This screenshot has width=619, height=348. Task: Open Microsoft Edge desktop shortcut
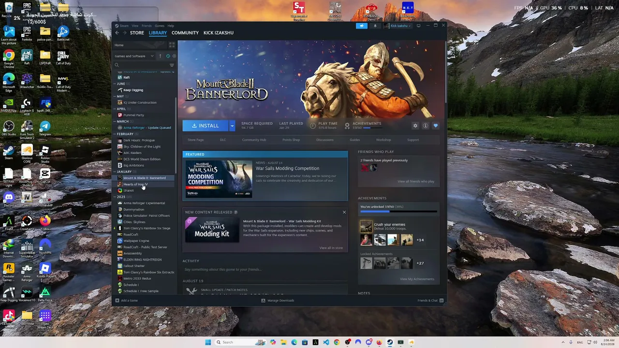pyautogui.click(x=9, y=82)
